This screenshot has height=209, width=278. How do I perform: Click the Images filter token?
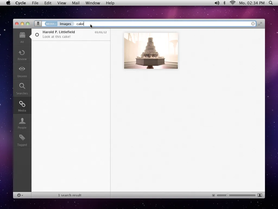(65, 24)
